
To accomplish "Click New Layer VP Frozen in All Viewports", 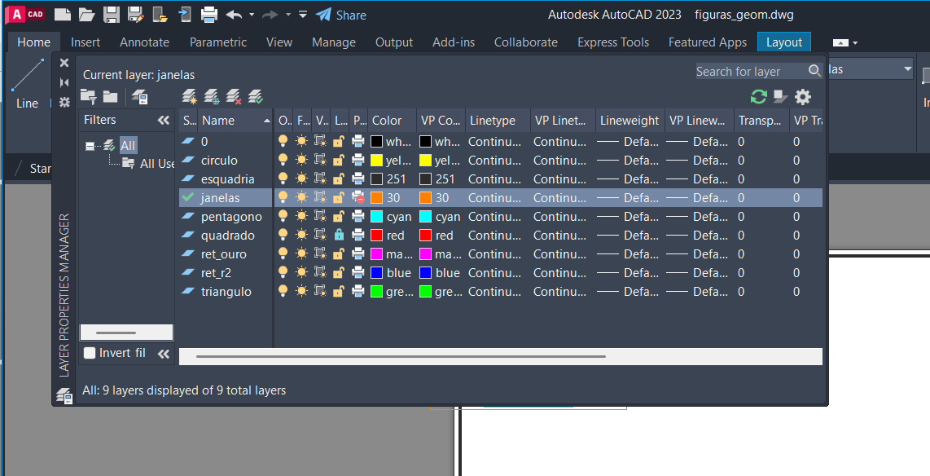I will pos(211,96).
